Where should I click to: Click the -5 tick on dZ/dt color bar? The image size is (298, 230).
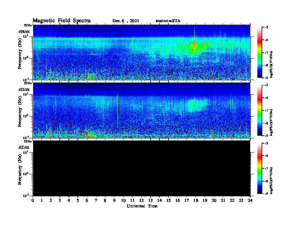click(266, 143)
